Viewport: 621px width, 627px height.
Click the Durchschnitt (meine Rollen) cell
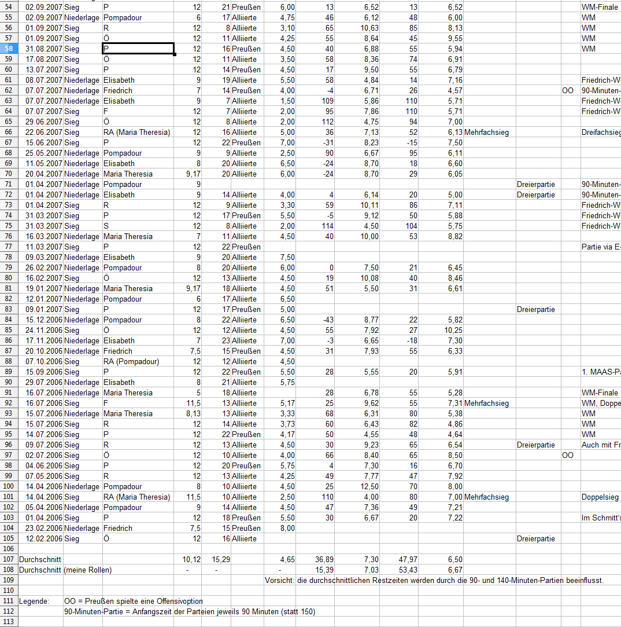click(x=65, y=570)
